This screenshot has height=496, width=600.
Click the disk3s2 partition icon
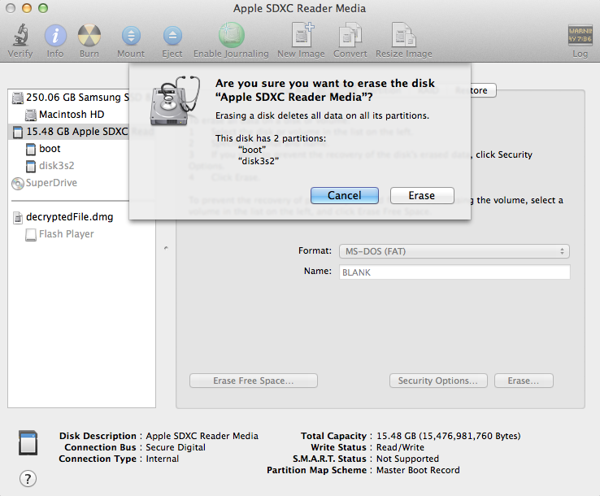31,166
